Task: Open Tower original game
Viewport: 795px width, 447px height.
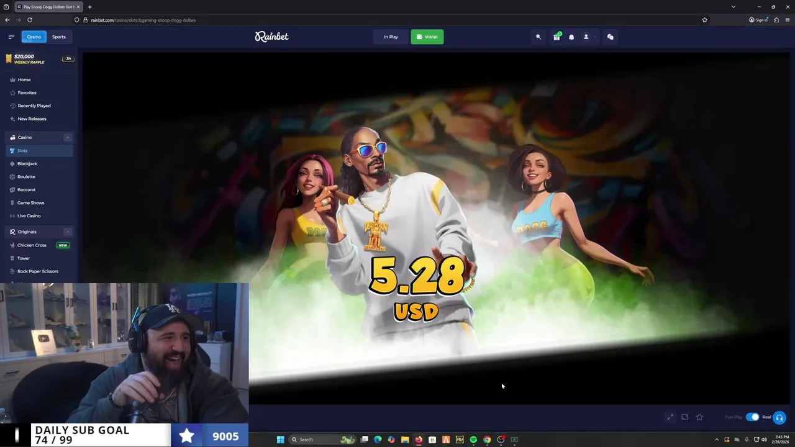Action: 24,258
